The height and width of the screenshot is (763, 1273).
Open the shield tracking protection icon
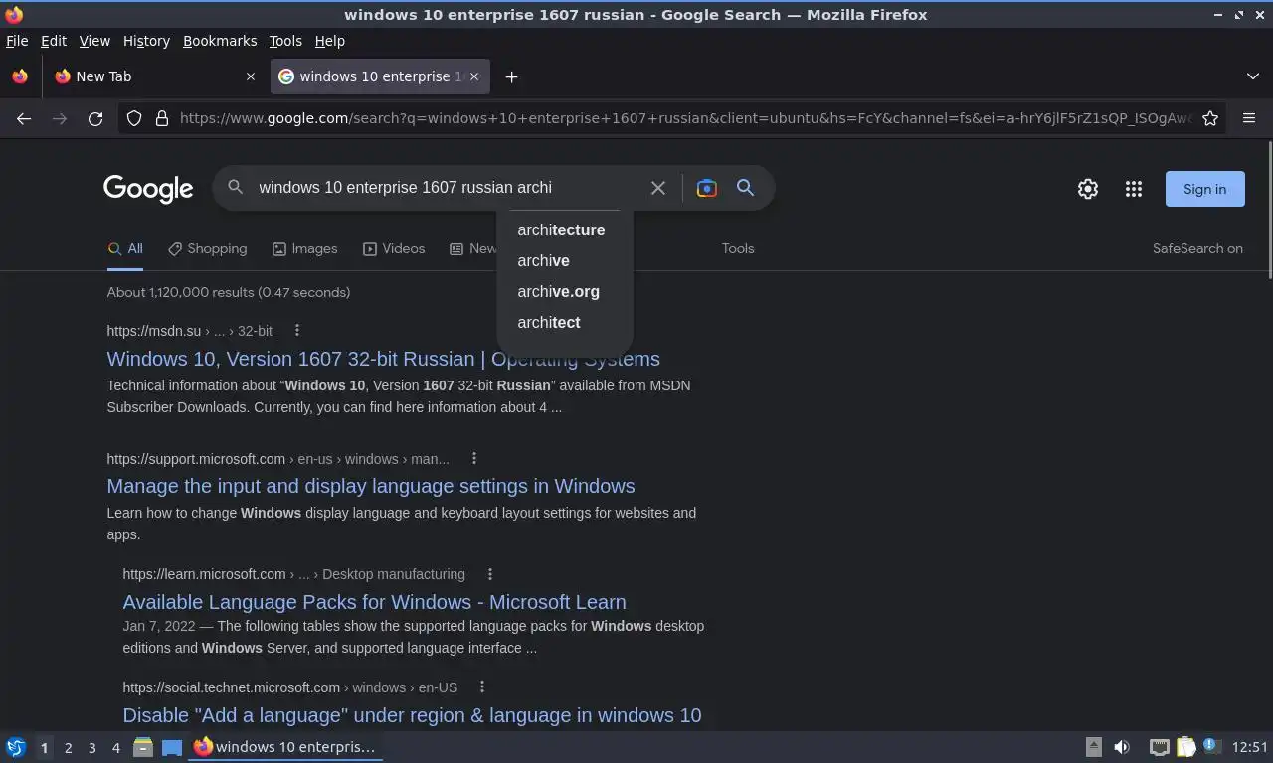[x=134, y=118]
